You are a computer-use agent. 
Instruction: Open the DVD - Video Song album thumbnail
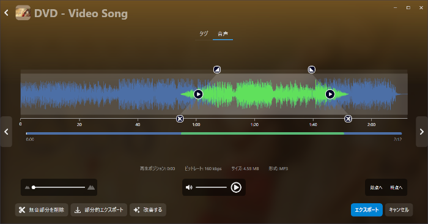(23, 13)
